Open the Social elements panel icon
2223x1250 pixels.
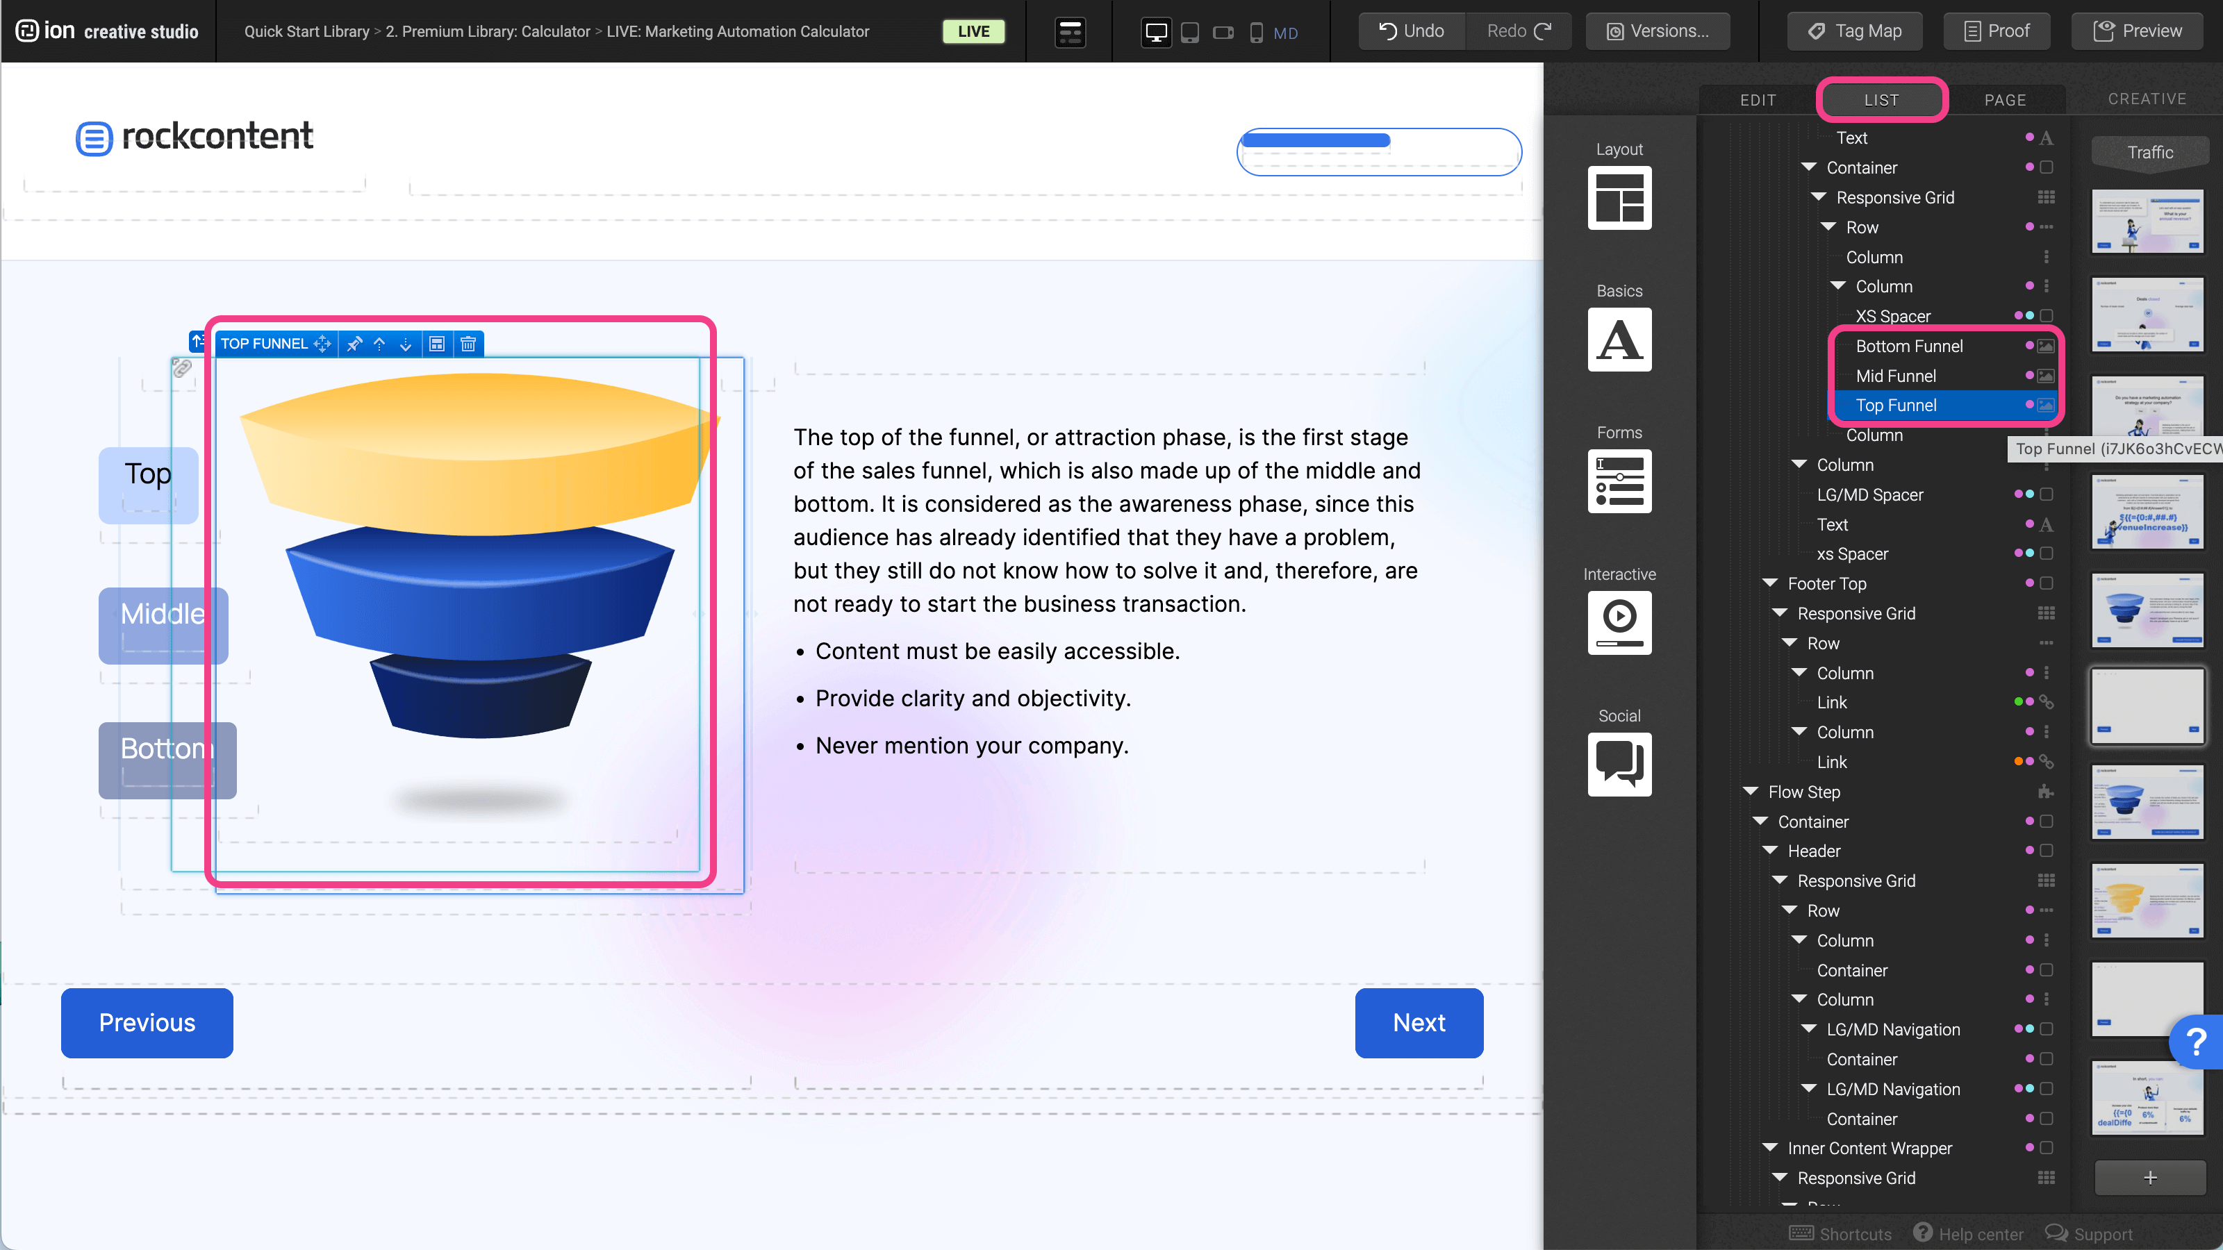coord(1619,763)
